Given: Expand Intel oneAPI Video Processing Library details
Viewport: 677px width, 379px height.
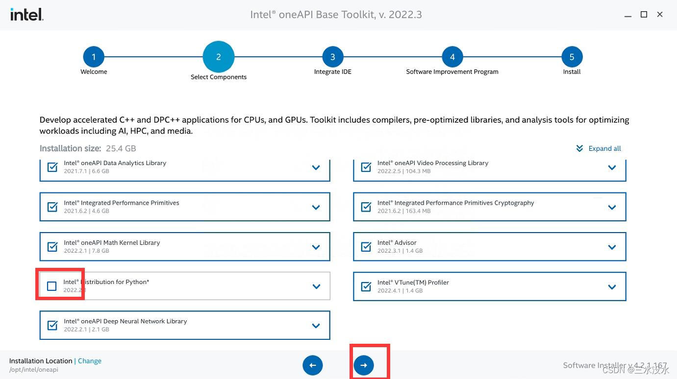Looking at the screenshot, I should coord(611,167).
